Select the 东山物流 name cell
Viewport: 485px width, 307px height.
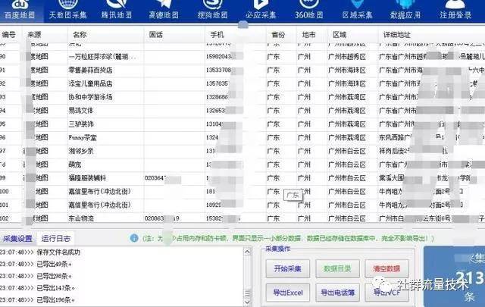tap(81, 218)
